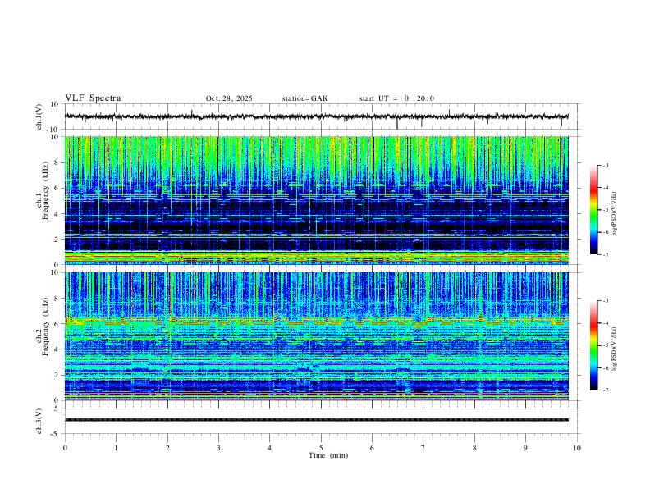Image resolution: width=650 pixels, height=502 pixels.
Task: Click inside the ch.2 spectrogram panel
Action: coord(316,336)
